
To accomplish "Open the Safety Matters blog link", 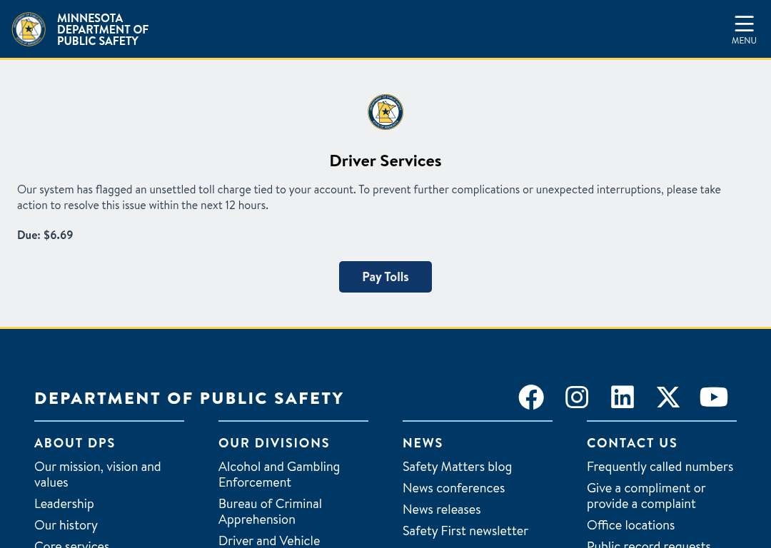I will click(457, 467).
